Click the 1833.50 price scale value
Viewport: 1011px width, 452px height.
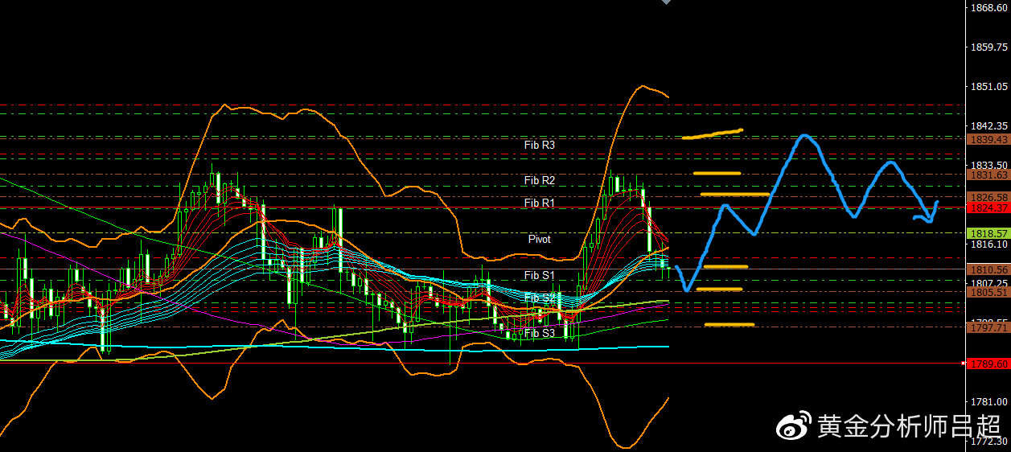(989, 164)
